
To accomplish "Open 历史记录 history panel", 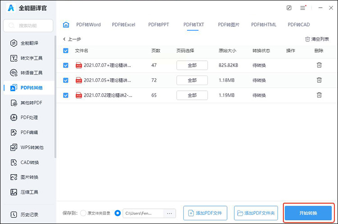I will (24, 215).
